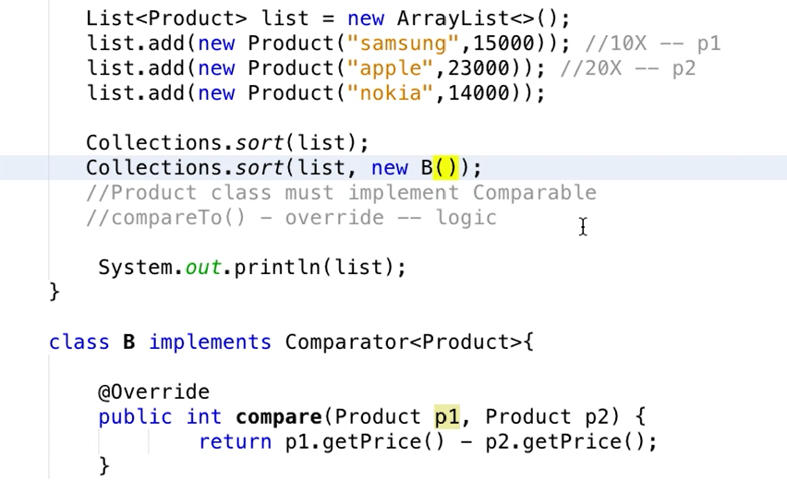This screenshot has height=481, width=787.
Task: Click the highlighted B() parentheses
Action: 446,168
